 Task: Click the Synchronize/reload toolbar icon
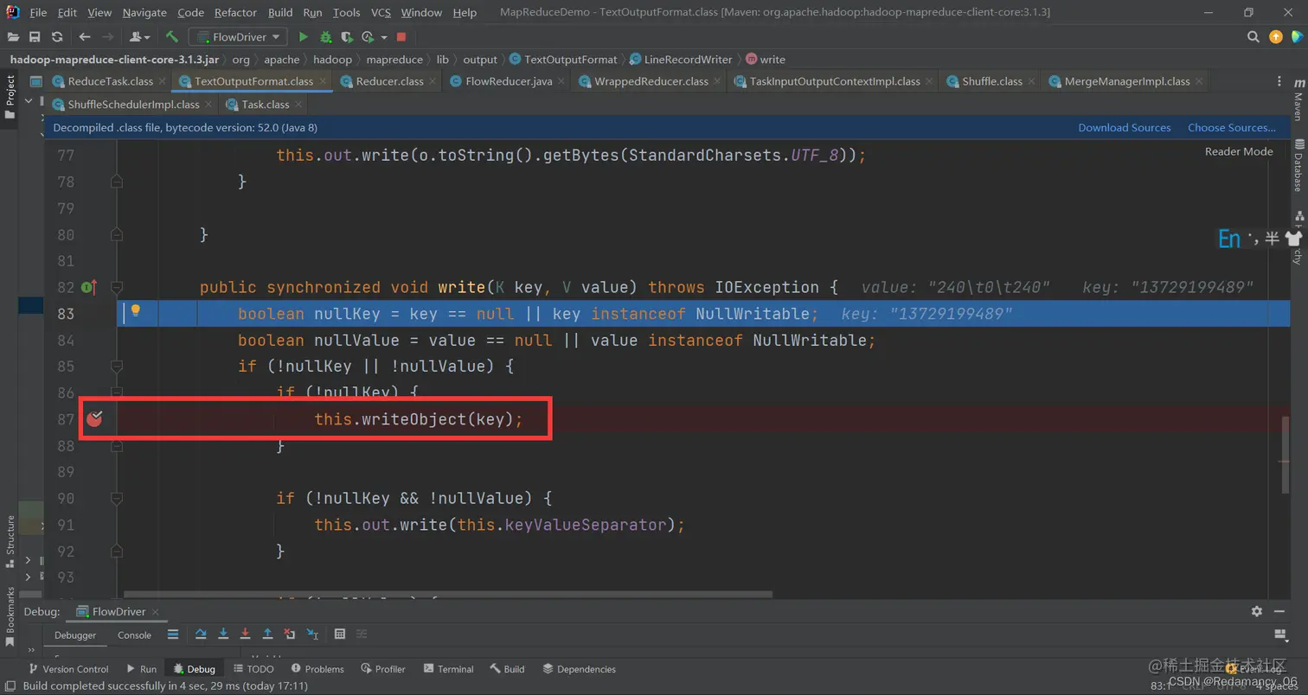pos(57,37)
